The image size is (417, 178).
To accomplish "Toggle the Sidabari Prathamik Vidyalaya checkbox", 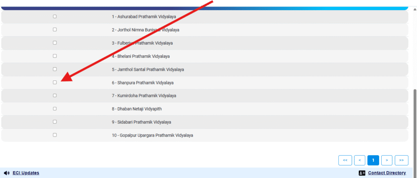I will [x=55, y=122].
